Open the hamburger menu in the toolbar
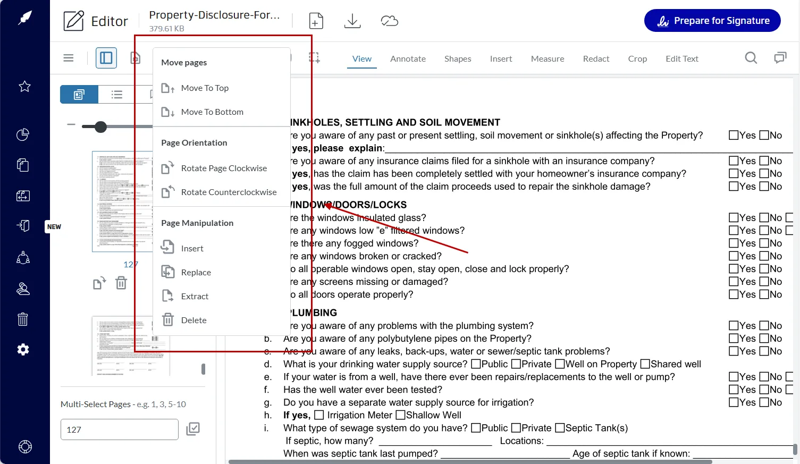Image resolution: width=800 pixels, height=464 pixels. click(x=69, y=58)
